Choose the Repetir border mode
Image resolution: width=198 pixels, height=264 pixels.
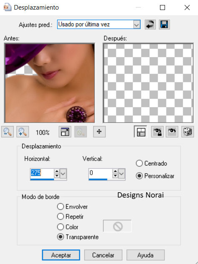tap(61, 216)
